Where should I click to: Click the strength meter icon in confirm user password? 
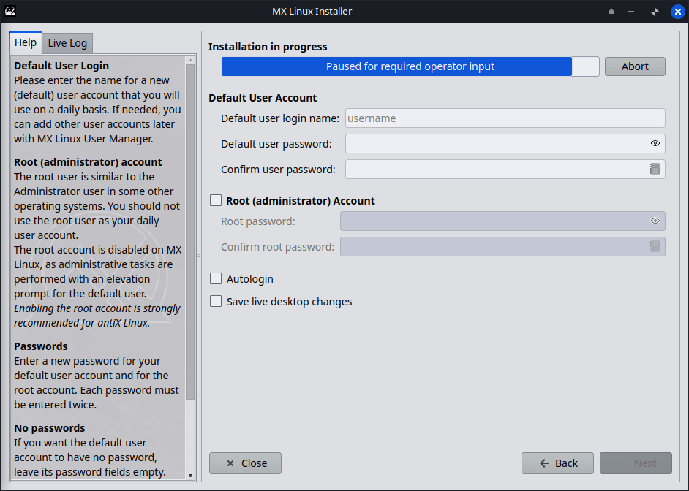click(x=655, y=170)
